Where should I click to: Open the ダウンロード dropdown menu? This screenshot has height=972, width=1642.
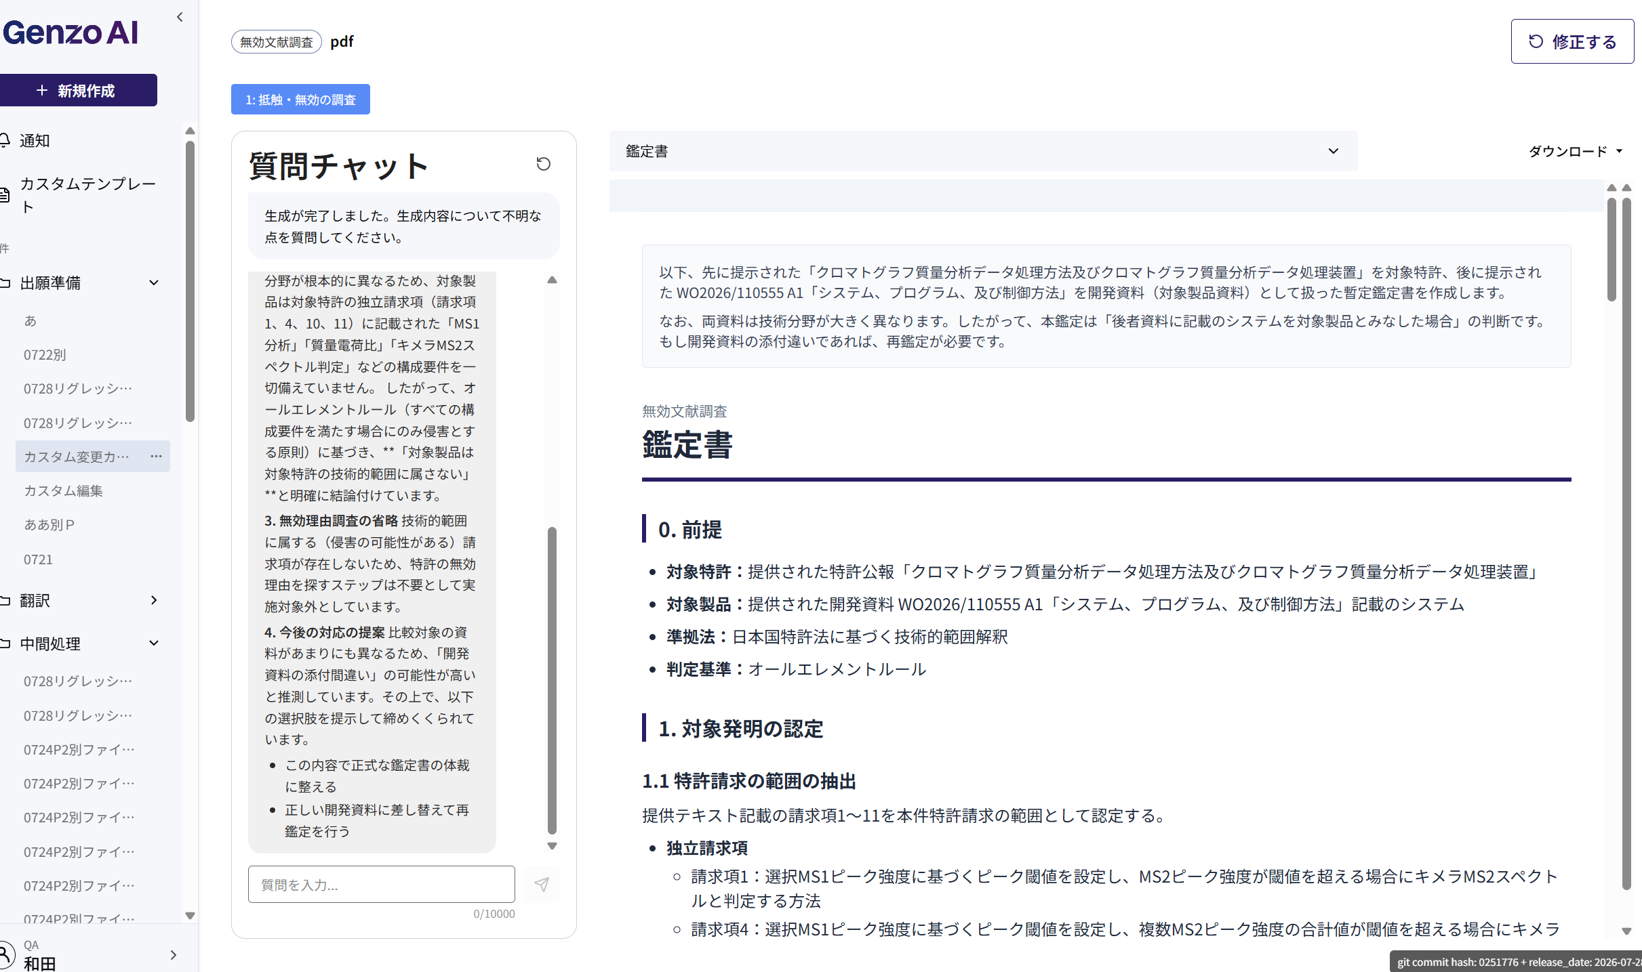click(x=1576, y=151)
